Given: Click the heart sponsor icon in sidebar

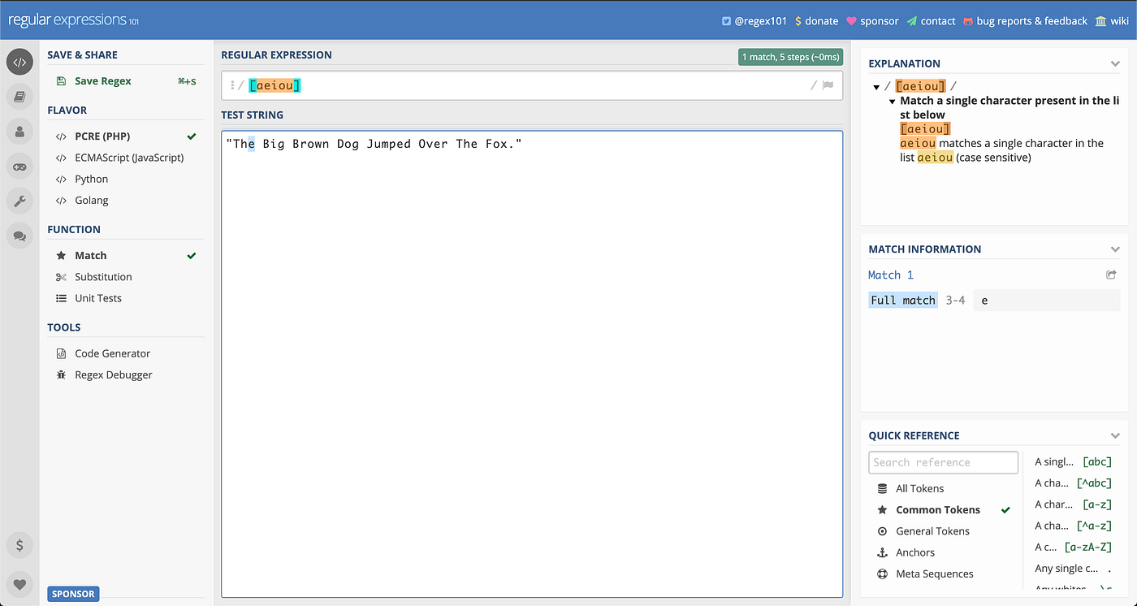Looking at the screenshot, I should click(x=19, y=583).
